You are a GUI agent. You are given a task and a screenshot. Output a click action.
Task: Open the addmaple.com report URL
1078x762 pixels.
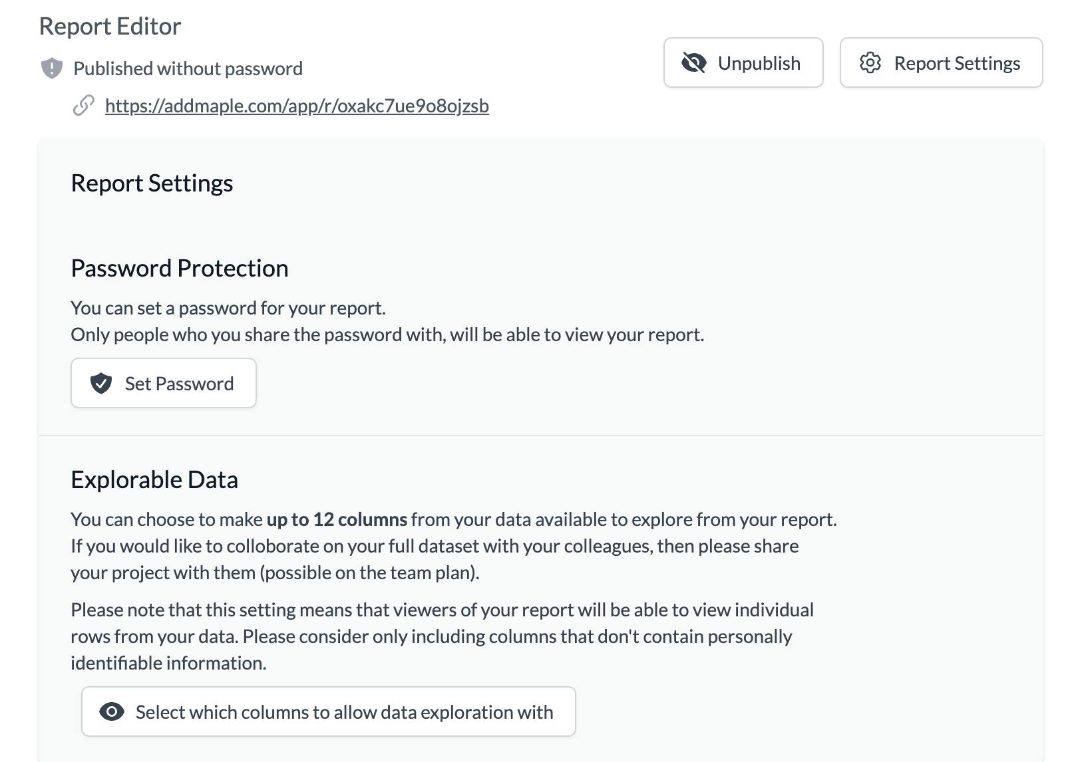click(297, 106)
